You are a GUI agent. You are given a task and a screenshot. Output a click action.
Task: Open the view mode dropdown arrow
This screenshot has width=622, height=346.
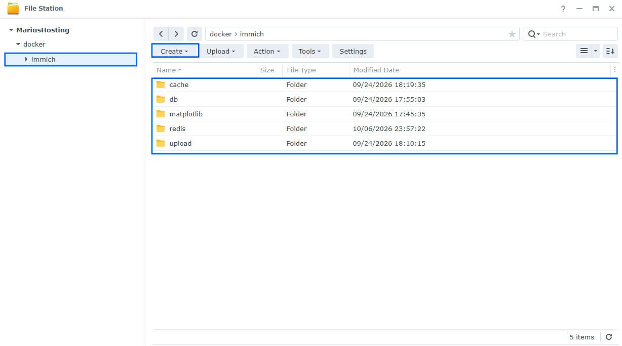click(596, 51)
